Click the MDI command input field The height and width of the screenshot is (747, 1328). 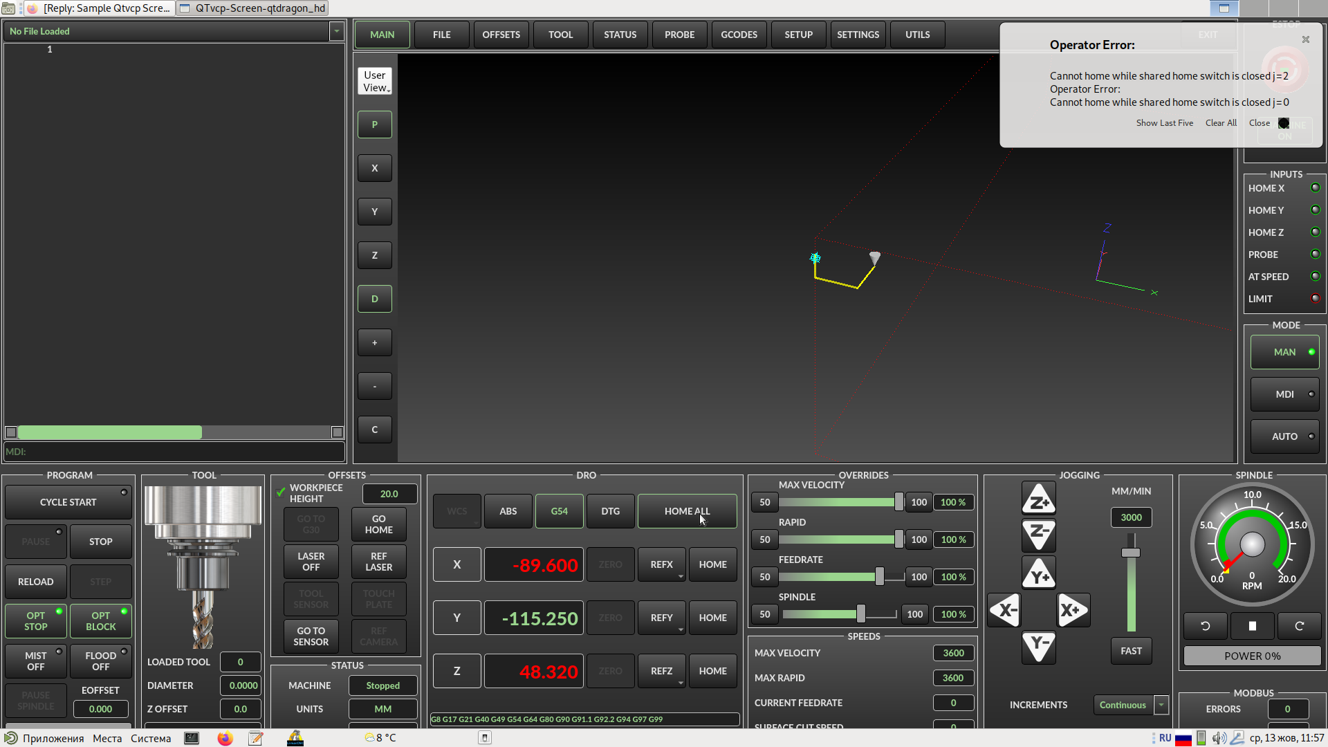[174, 452]
